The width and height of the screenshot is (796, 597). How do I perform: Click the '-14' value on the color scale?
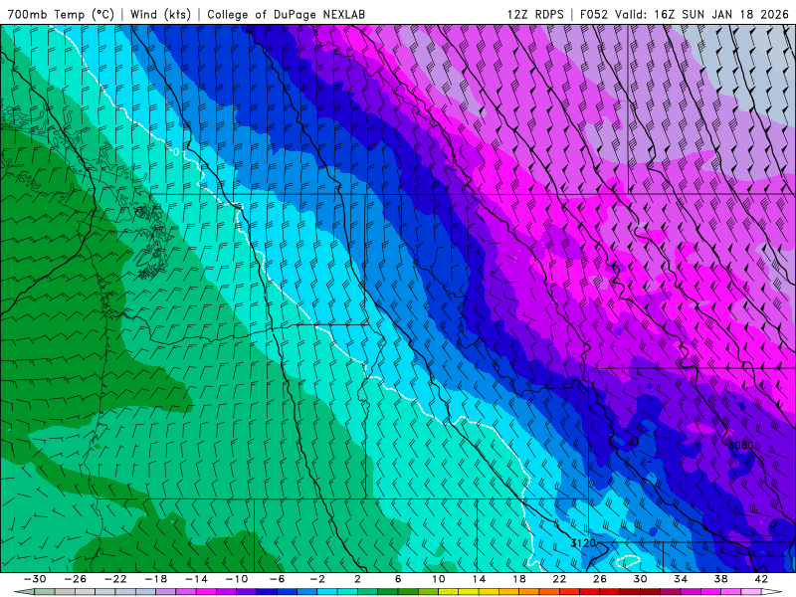coord(196,579)
